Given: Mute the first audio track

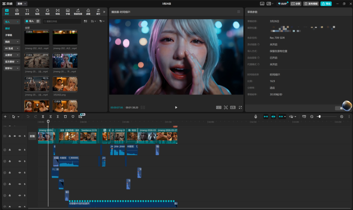Looking at the screenshot, I should coord(20,150).
